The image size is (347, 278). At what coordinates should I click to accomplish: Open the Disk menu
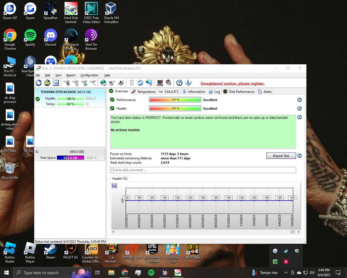click(48, 75)
